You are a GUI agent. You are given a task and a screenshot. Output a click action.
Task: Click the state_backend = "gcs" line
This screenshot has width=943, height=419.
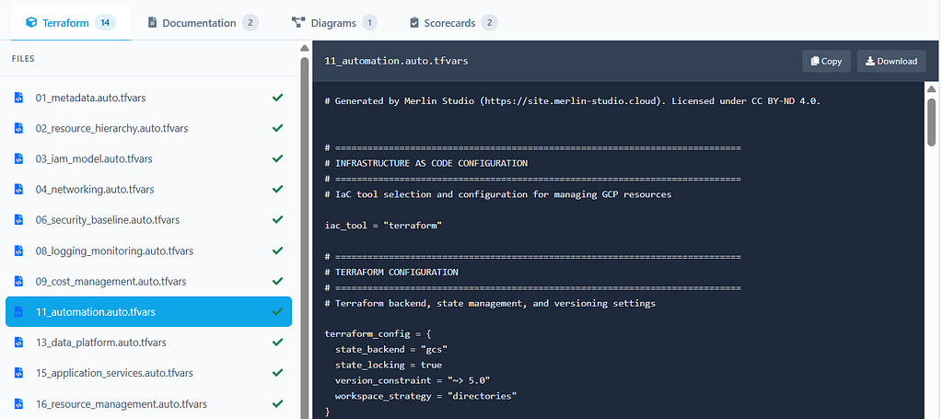(391, 349)
